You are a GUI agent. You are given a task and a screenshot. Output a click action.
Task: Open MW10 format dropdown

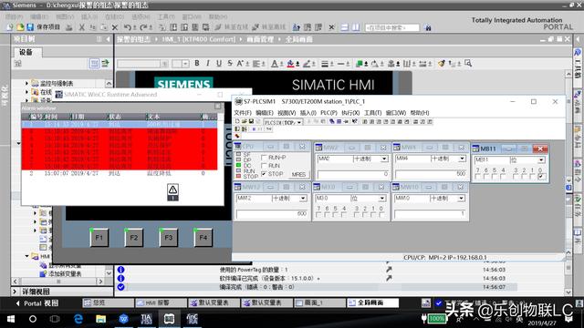pos(461,199)
